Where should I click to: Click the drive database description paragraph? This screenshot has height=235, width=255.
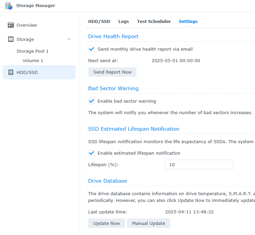(x=172, y=197)
